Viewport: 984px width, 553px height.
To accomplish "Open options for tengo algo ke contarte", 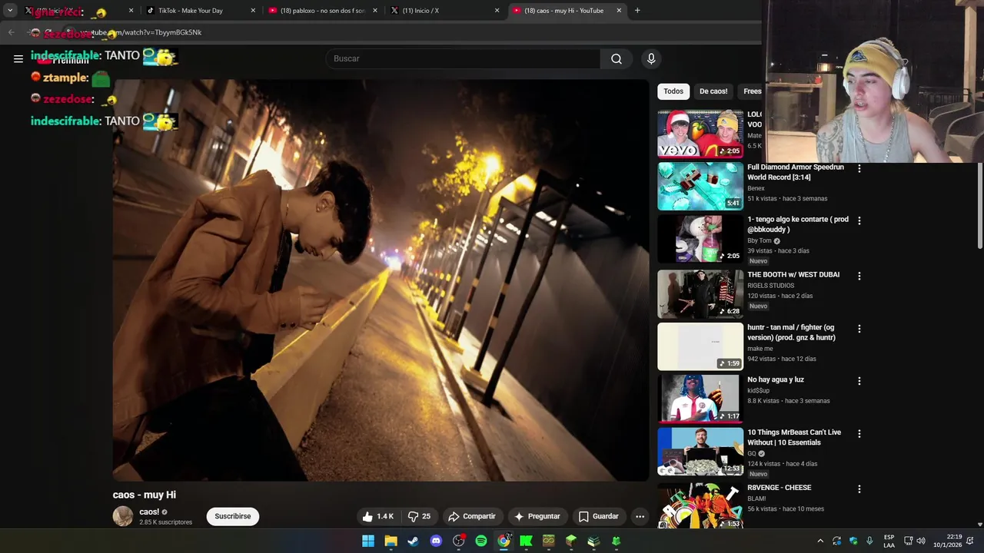I will coord(859,220).
